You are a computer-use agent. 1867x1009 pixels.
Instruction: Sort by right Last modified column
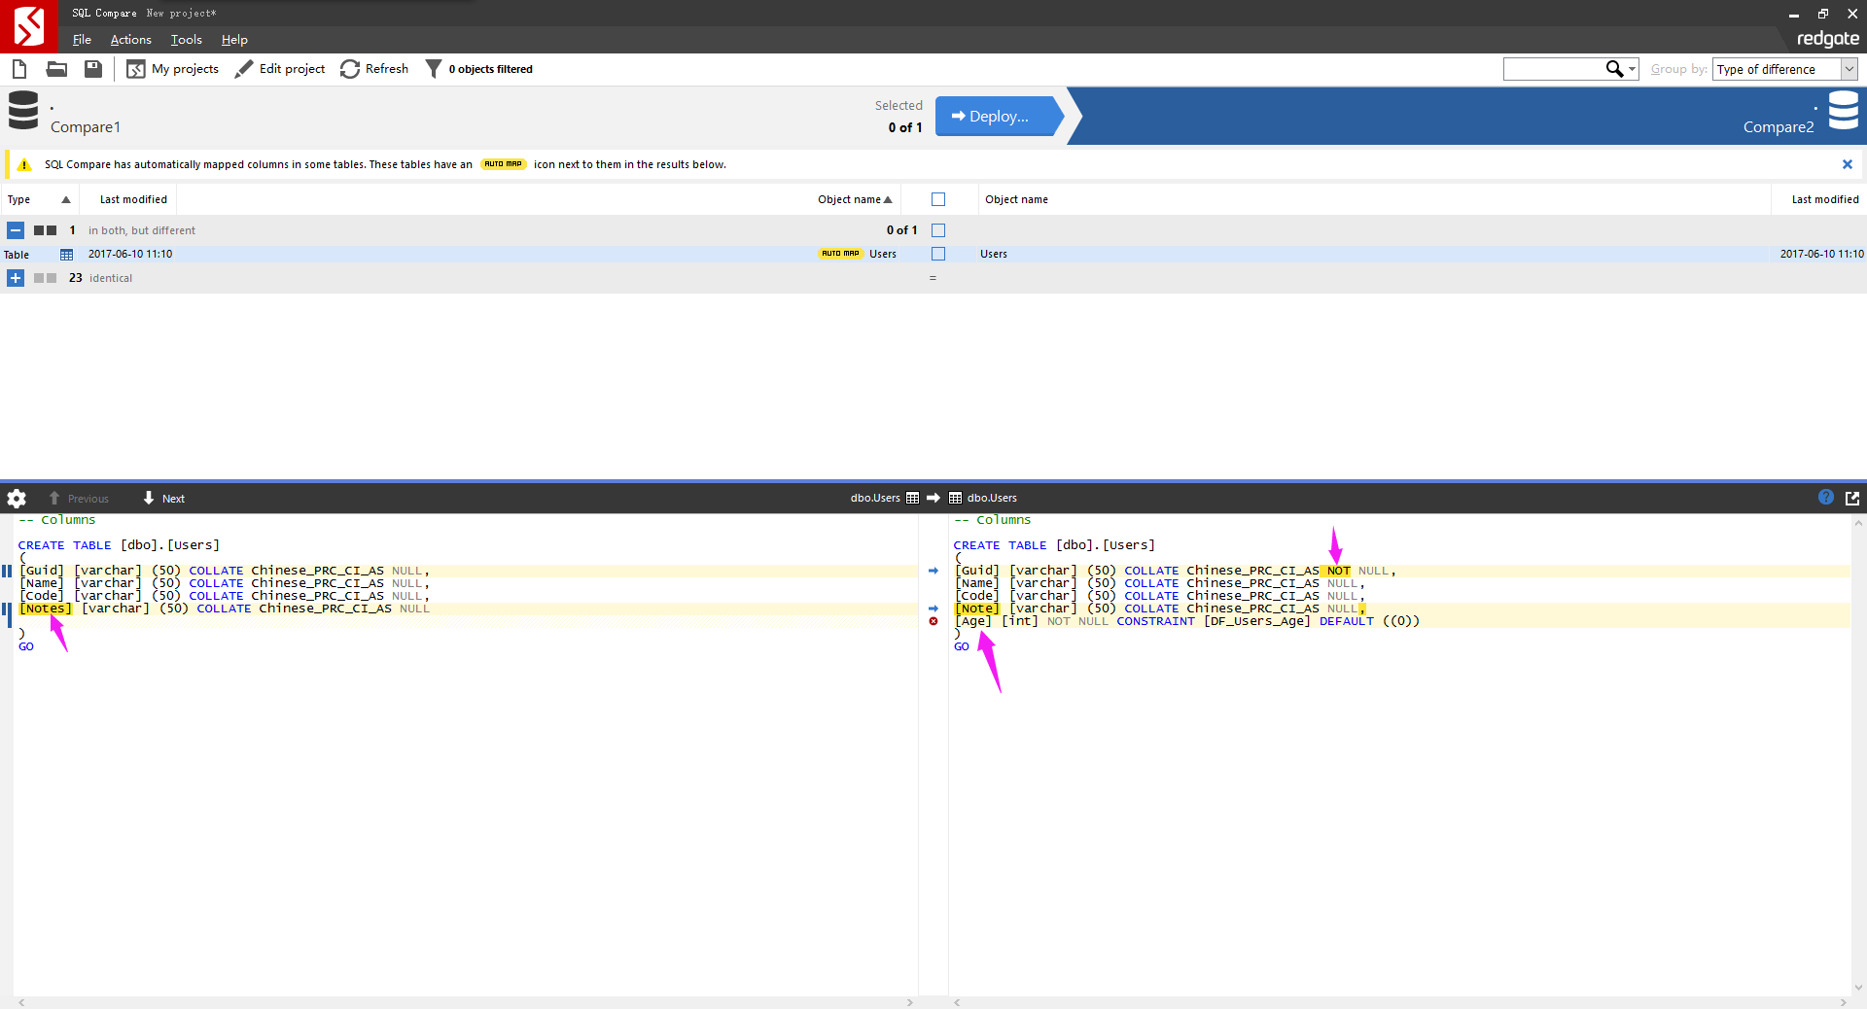pos(1825,199)
